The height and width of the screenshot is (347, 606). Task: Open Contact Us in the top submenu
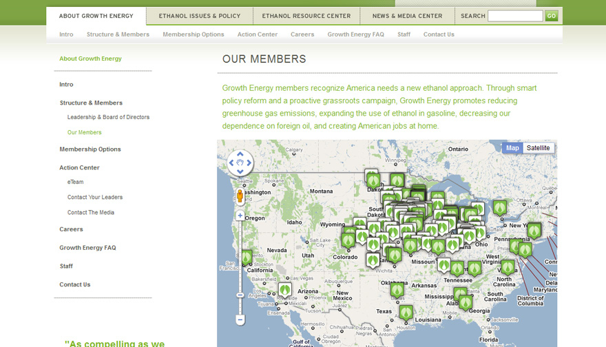(439, 34)
